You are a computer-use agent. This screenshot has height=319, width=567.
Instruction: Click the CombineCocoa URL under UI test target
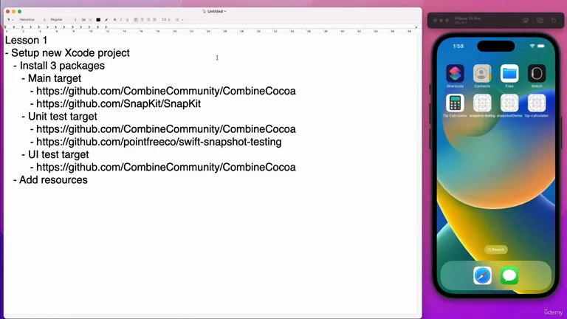[166, 167]
